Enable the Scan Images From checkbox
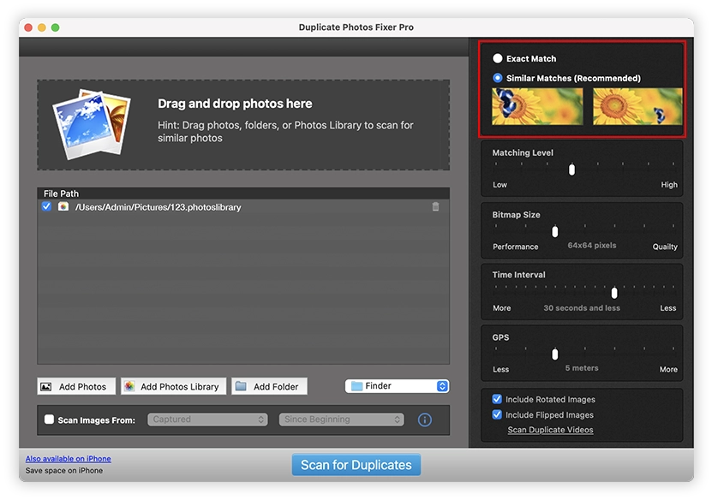This screenshot has width=712, height=500. (x=49, y=420)
